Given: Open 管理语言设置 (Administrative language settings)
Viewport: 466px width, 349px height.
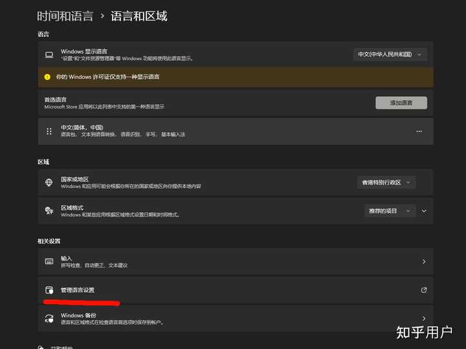Looking at the screenshot, I should pos(236,290).
